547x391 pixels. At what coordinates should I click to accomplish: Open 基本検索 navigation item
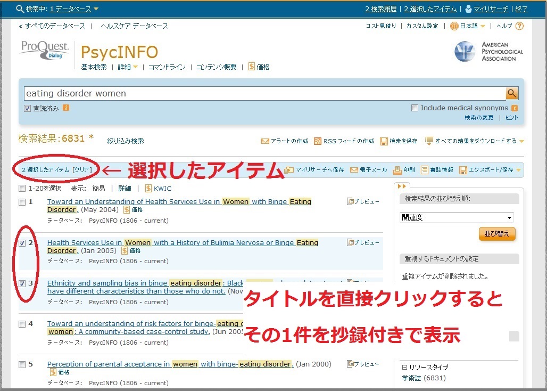tap(94, 67)
